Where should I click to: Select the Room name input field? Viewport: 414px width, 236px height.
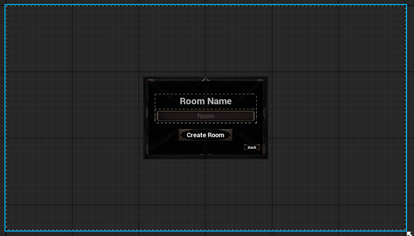coord(205,116)
